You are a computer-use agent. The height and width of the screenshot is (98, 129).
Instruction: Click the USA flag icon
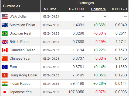[5, 16]
